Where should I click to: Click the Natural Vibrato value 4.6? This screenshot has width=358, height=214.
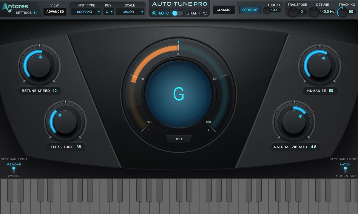coord(314,147)
